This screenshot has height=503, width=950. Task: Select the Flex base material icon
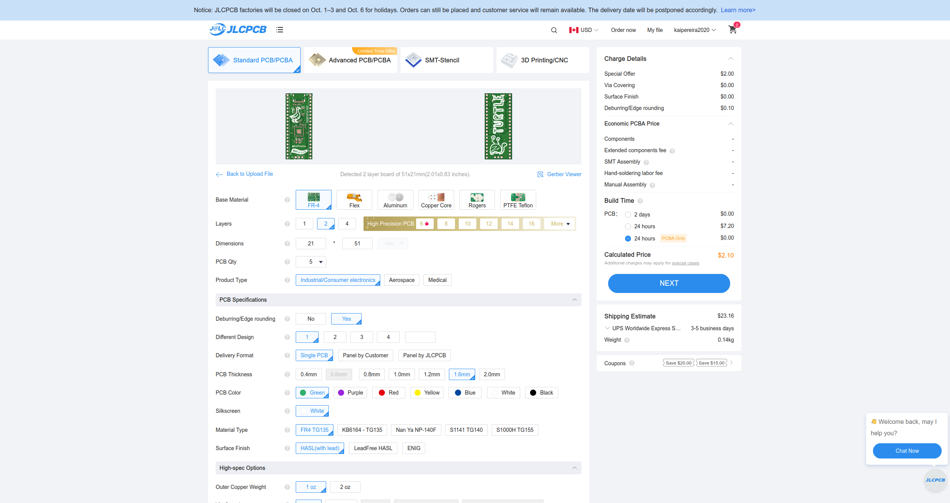pyautogui.click(x=354, y=197)
